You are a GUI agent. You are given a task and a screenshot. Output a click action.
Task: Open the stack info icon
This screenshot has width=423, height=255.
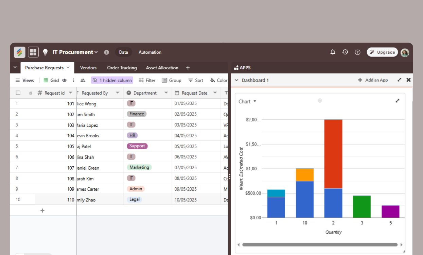click(x=106, y=52)
